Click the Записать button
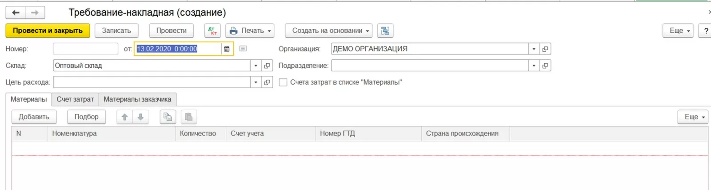711x190 pixels. (x=116, y=31)
